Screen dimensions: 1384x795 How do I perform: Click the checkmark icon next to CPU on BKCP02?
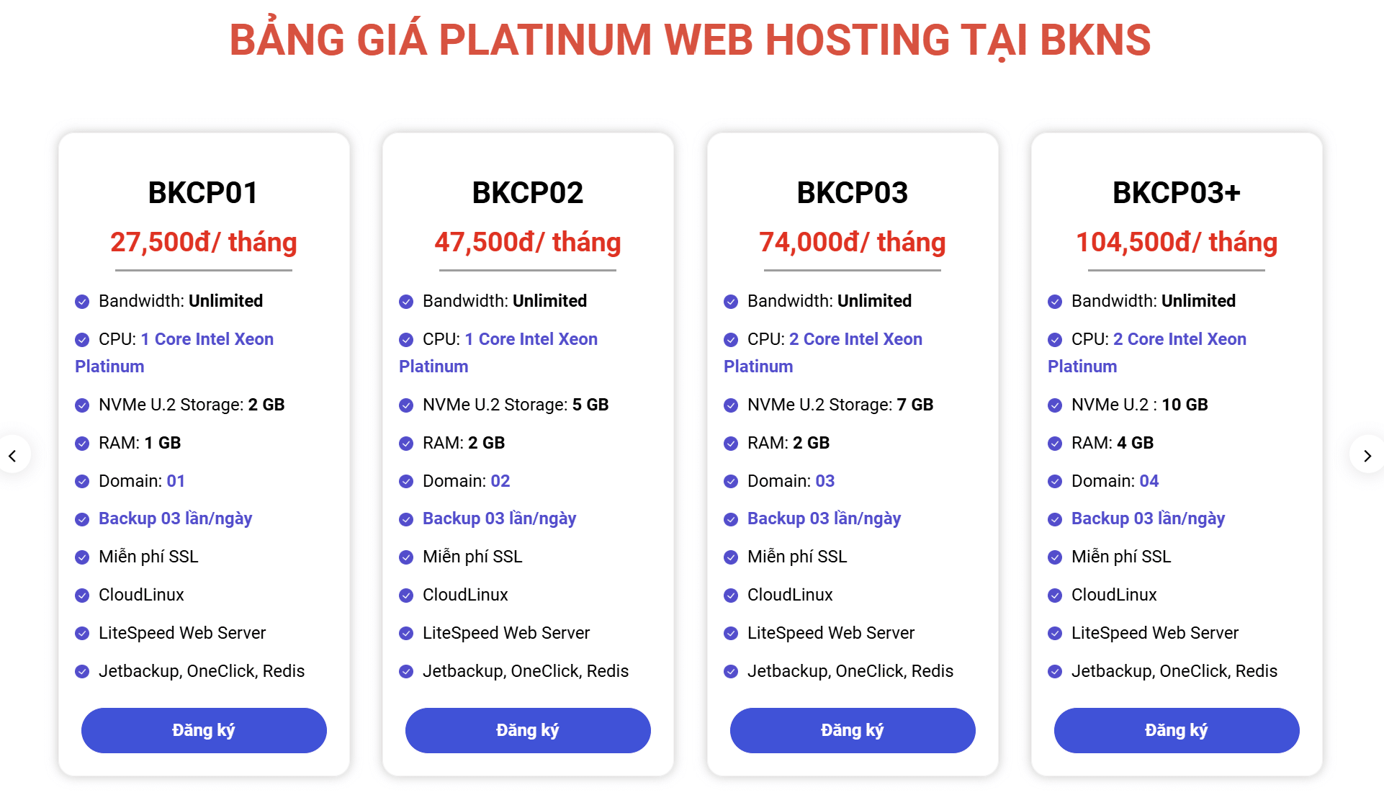tap(405, 340)
